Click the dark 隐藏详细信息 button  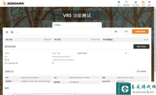click(141, 47)
